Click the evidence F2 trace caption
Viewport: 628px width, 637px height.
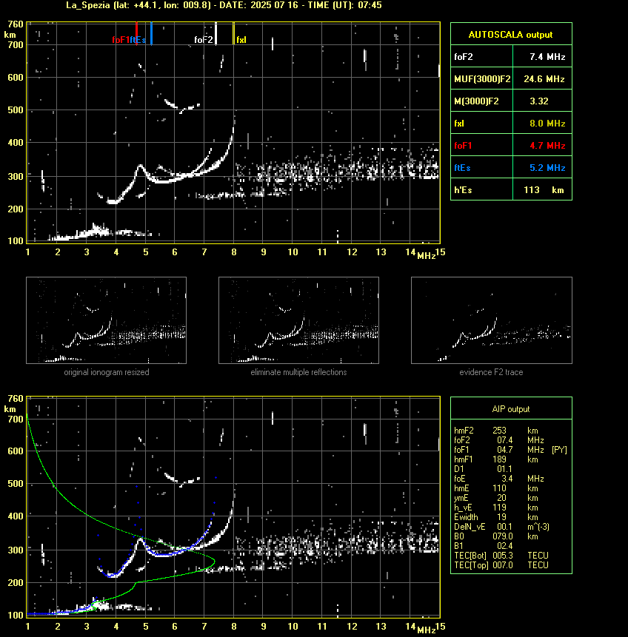click(x=491, y=372)
